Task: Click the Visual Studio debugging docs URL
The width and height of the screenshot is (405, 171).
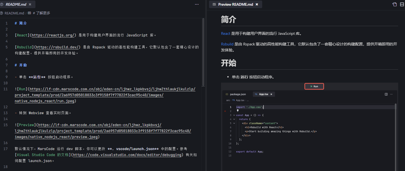Action: (x=127, y=155)
